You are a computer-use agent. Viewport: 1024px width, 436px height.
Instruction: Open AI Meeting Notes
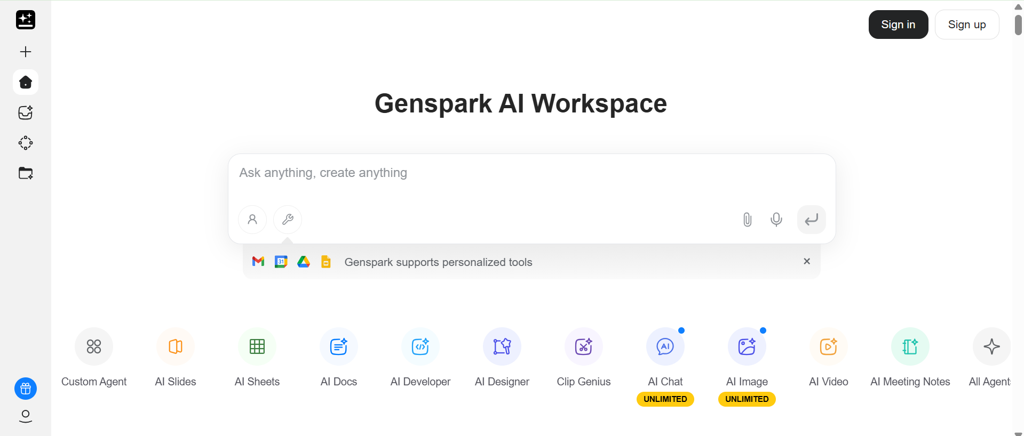[910, 358]
